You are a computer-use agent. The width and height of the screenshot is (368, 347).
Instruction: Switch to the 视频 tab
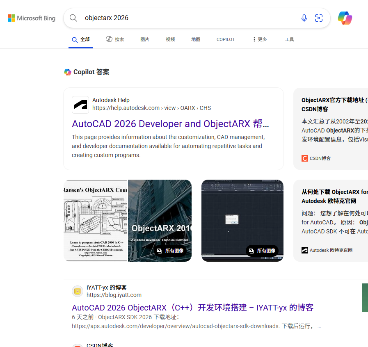click(170, 39)
